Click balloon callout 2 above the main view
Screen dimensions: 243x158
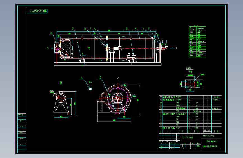(148, 29)
